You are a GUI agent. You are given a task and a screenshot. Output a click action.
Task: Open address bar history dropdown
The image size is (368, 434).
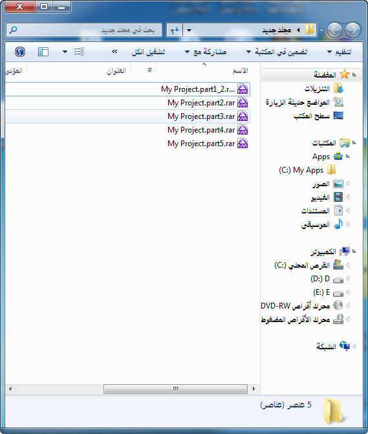pyautogui.click(x=189, y=30)
